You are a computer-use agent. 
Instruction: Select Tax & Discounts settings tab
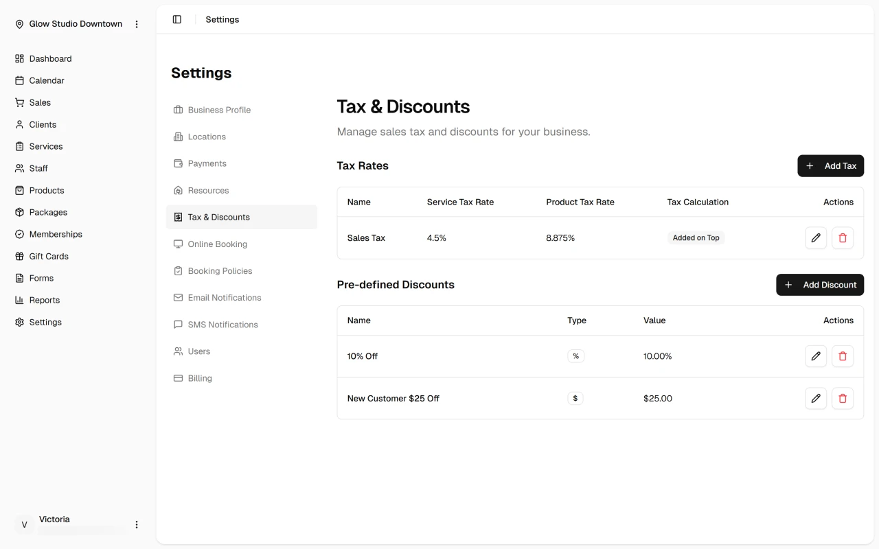tap(242, 217)
